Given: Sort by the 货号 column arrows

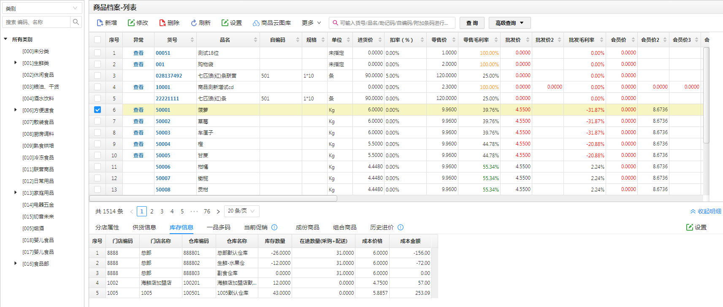Looking at the screenshot, I should coord(192,40).
